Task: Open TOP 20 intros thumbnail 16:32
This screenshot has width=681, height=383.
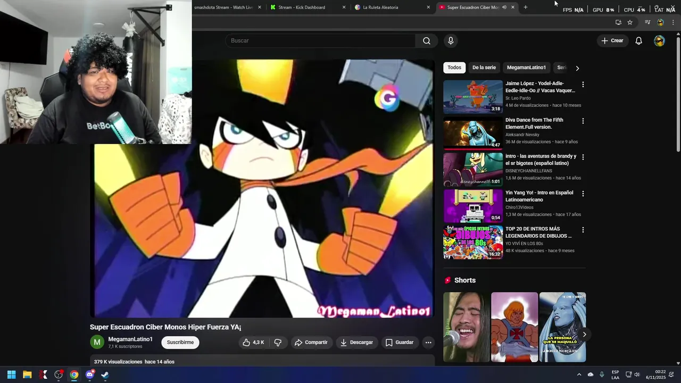Action: click(x=473, y=242)
